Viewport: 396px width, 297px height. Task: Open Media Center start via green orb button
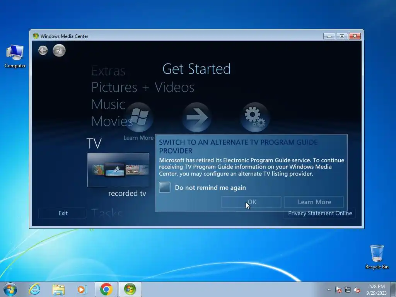point(59,50)
